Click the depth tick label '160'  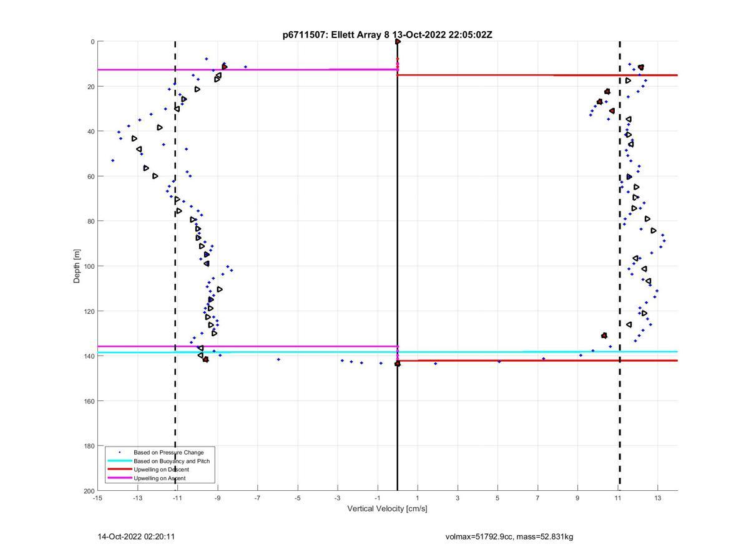(x=89, y=401)
